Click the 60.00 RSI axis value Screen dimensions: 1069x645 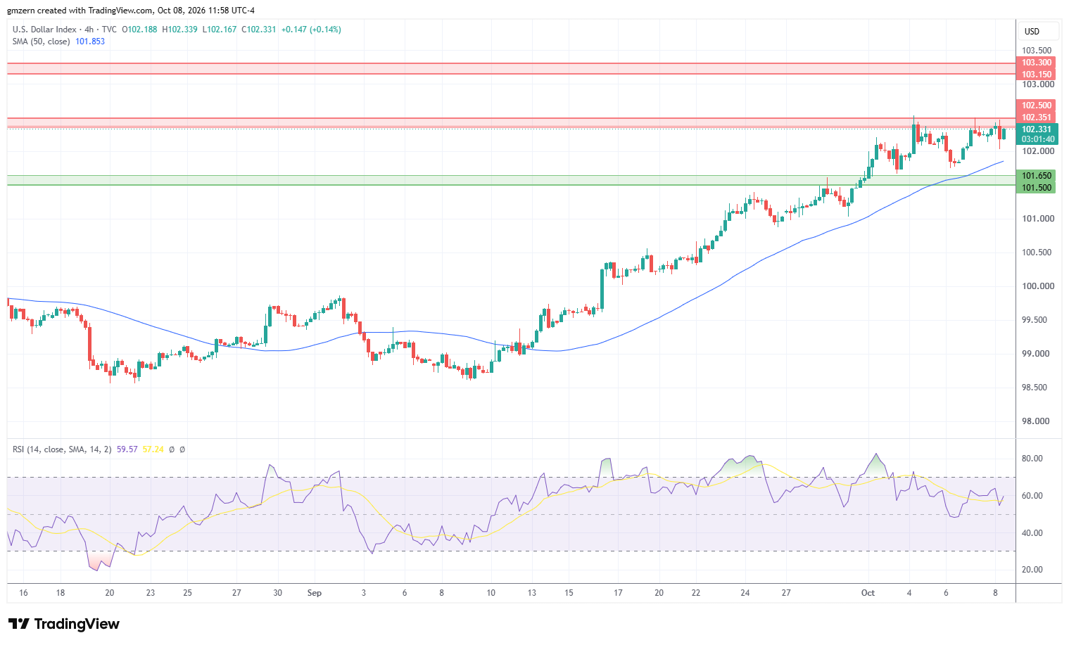1032,496
